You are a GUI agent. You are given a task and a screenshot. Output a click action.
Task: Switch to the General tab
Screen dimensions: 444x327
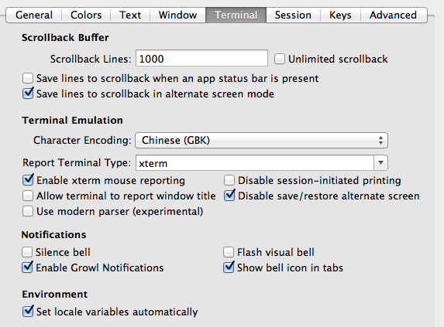pos(33,15)
